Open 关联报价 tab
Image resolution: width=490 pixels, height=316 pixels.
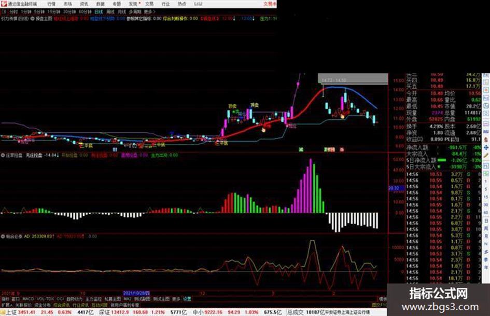click(23, 305)
